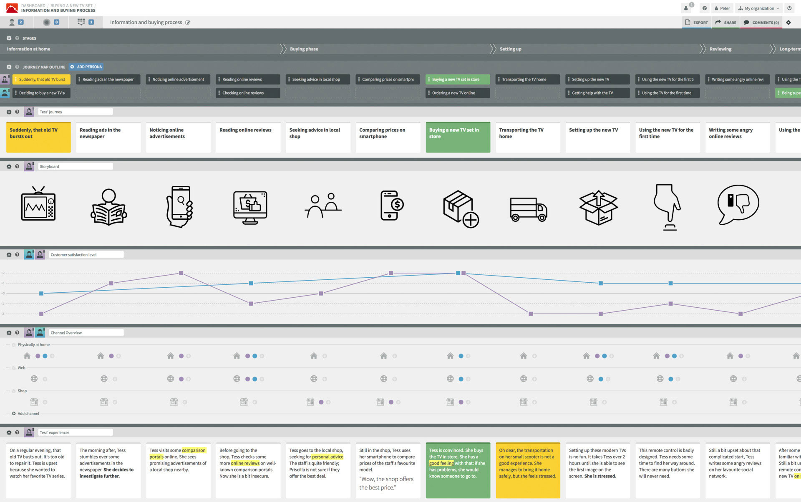Select the broken TV storyboard image

(x=38, y=204)
